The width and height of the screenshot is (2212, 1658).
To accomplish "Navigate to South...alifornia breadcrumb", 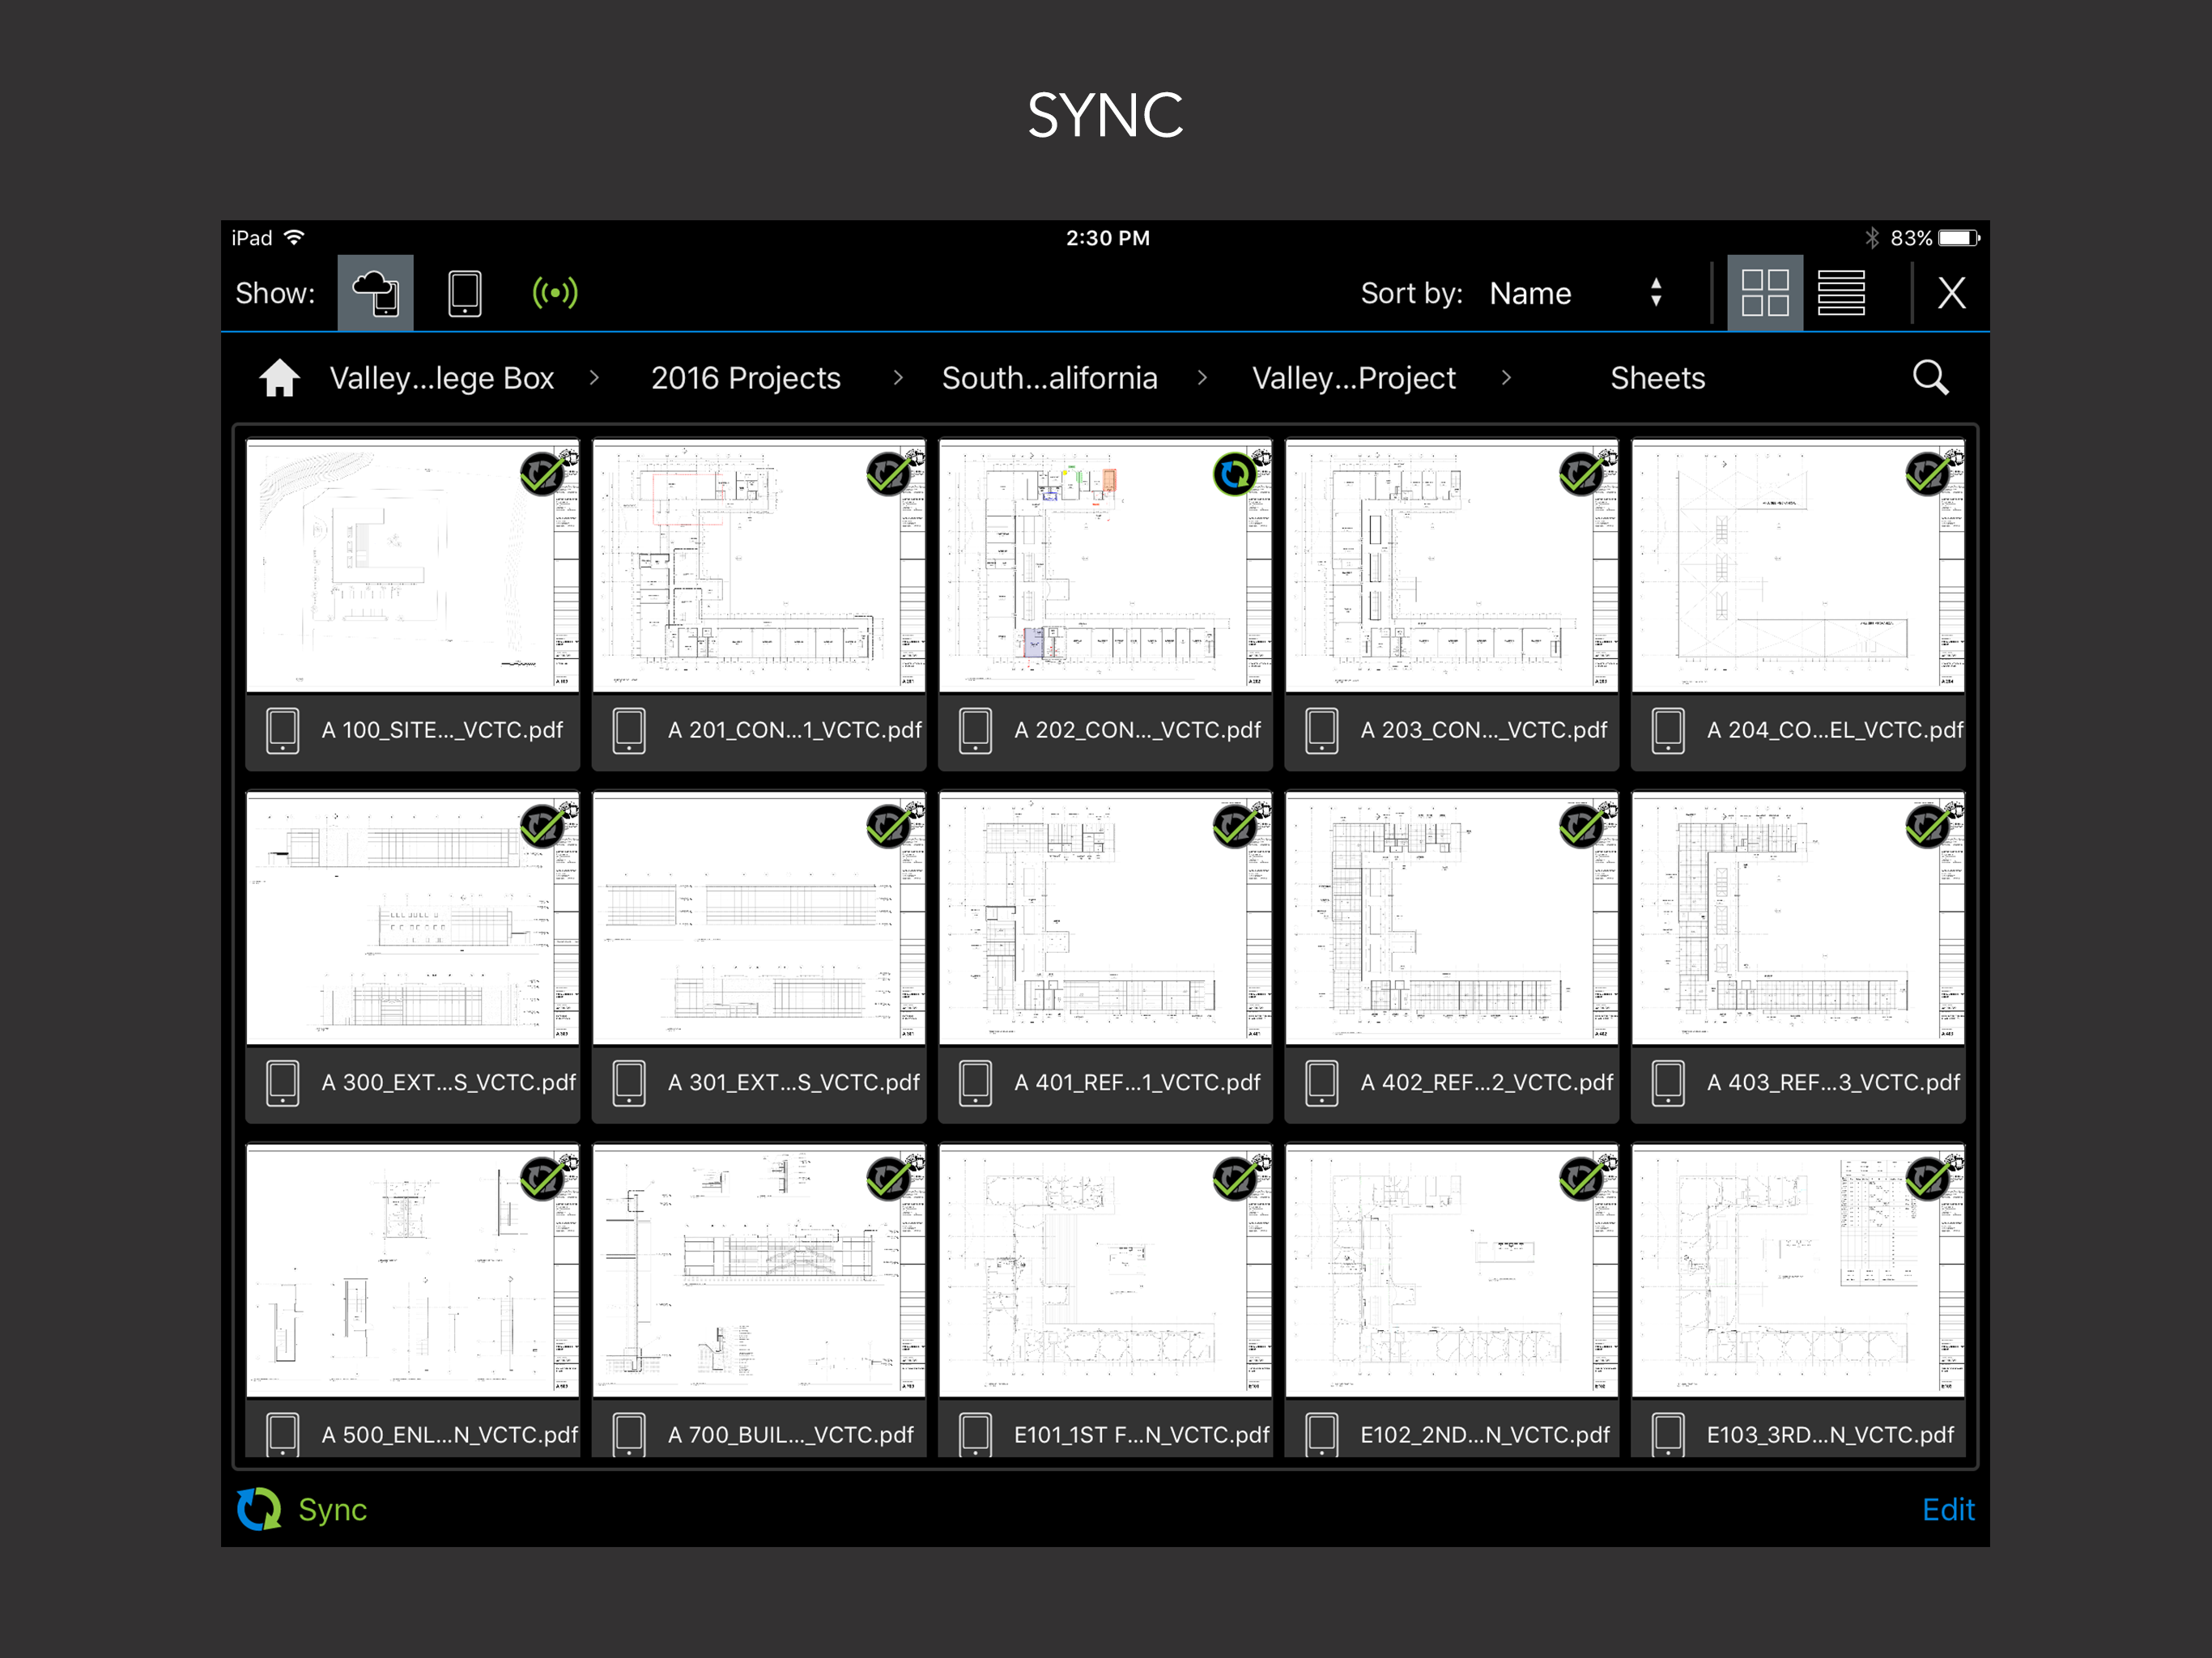I will tap(1049, 378).
